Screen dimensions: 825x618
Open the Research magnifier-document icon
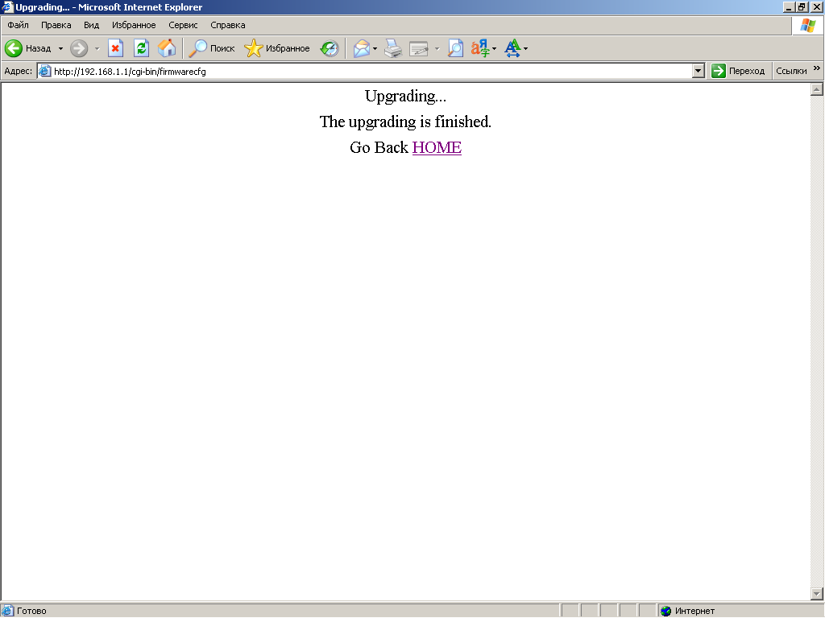(x=456, y=48)
